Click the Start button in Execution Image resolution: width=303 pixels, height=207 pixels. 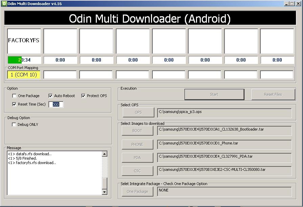[x=214, y=94]
